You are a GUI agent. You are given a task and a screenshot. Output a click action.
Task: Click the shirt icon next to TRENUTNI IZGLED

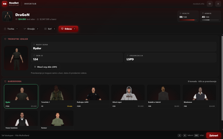point(5,39)
